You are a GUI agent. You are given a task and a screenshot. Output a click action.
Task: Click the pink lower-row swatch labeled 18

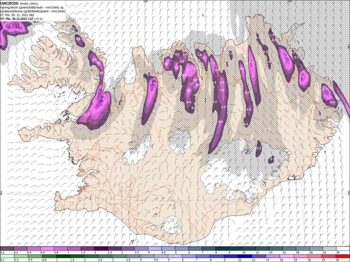click(301, 256)
